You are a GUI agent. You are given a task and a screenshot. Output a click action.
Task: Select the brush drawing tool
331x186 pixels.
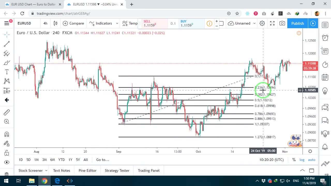click(7, 63)
